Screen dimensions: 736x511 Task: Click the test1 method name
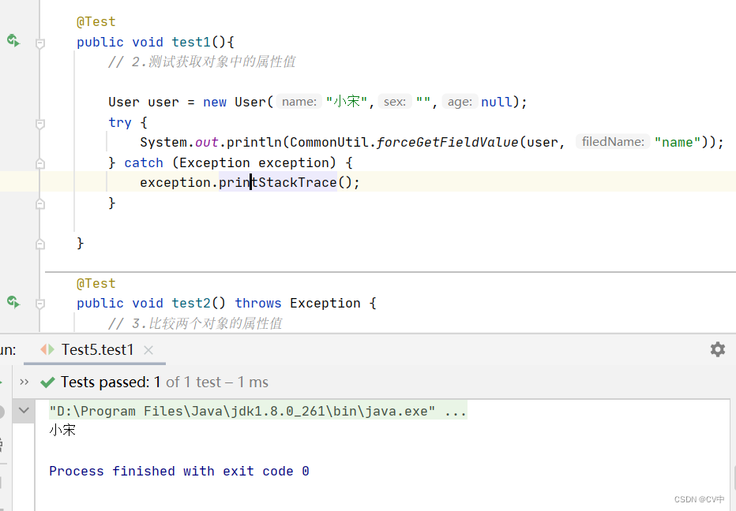191,43
